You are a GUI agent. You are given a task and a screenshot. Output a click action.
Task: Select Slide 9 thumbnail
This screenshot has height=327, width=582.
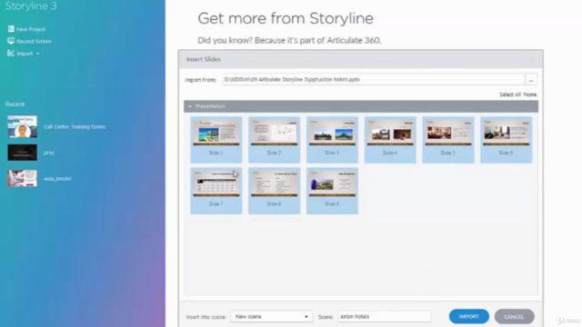[x=332, y=191]
